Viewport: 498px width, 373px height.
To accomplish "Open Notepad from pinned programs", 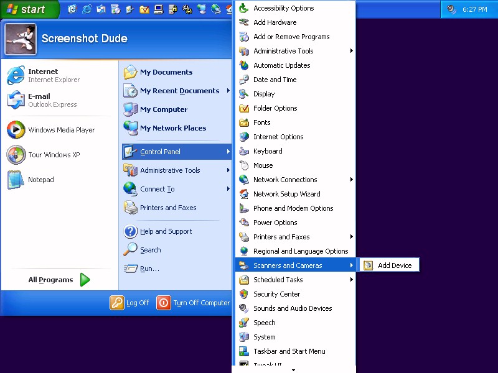I will 16,180.
